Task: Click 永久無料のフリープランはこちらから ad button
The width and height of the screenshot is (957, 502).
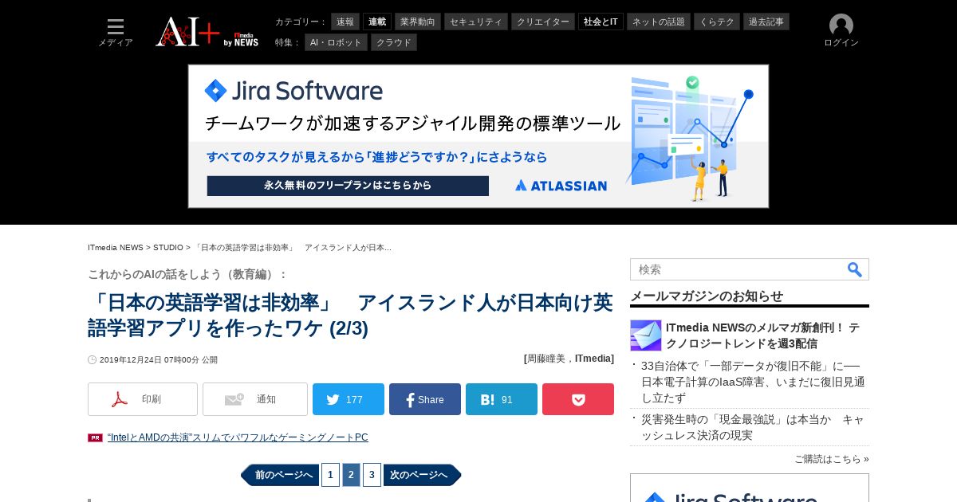Action: (x=348, y=186)
